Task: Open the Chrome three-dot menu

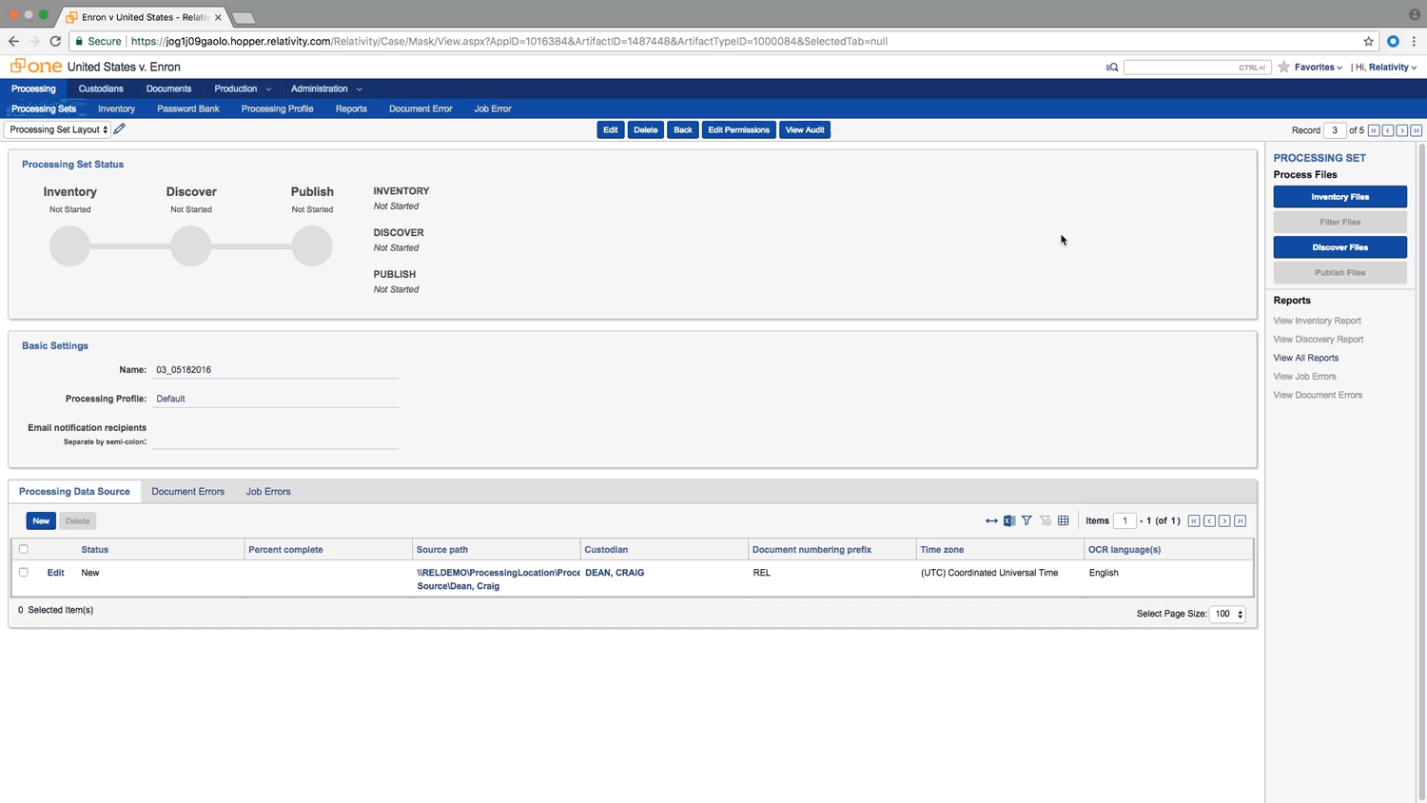Action: click(1415, 42)
